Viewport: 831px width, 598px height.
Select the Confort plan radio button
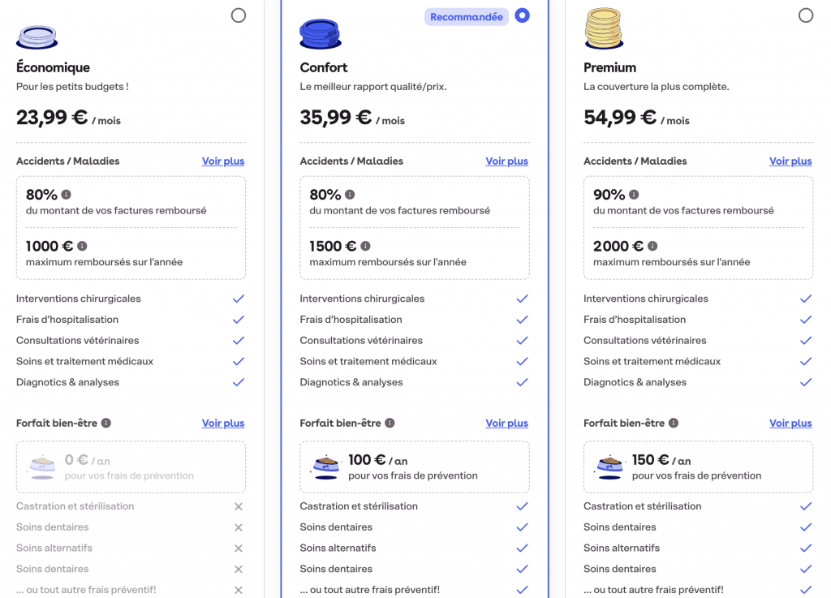click(522, 15)
